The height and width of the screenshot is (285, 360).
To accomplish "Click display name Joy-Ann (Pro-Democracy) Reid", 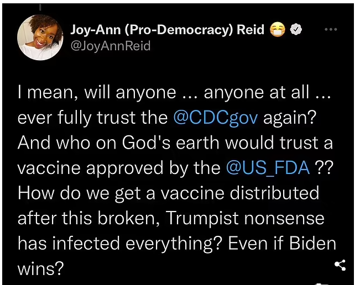I will click(168, 30).
